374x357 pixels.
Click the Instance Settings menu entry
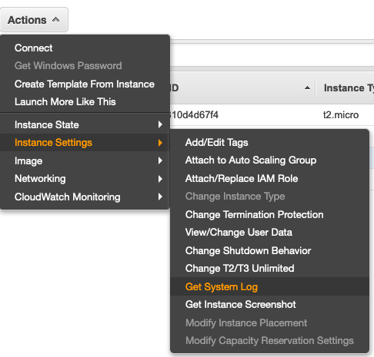[85, 143]
